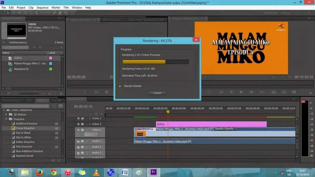This screenshot has width=315, height=177.
Task: Click the timeline timecode 00:00:03:10
Action: [83, 107]
